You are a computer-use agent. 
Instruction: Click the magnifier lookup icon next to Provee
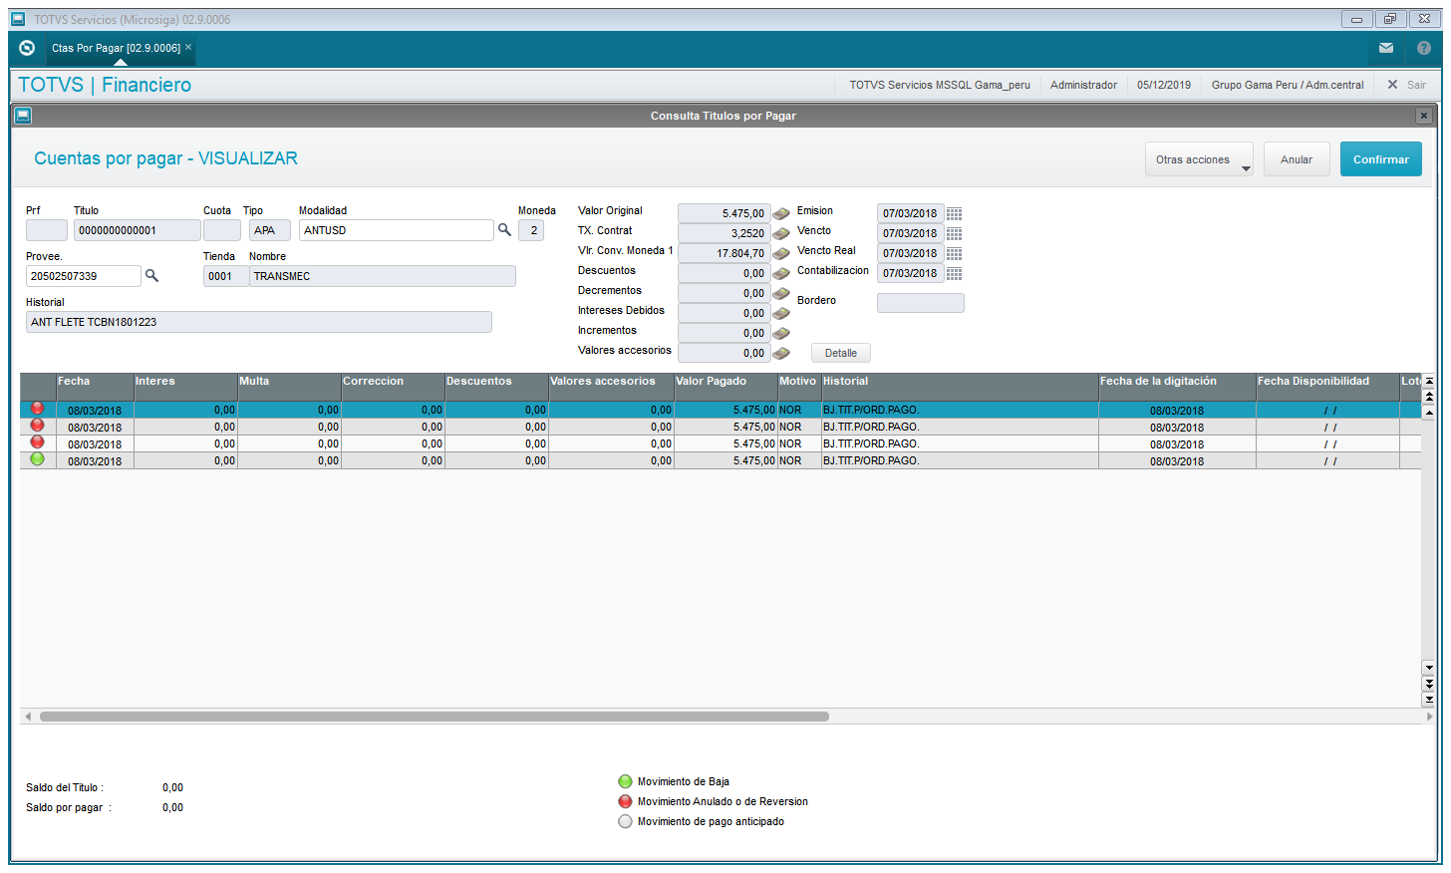pyautogui.click(x=152, y=276)
